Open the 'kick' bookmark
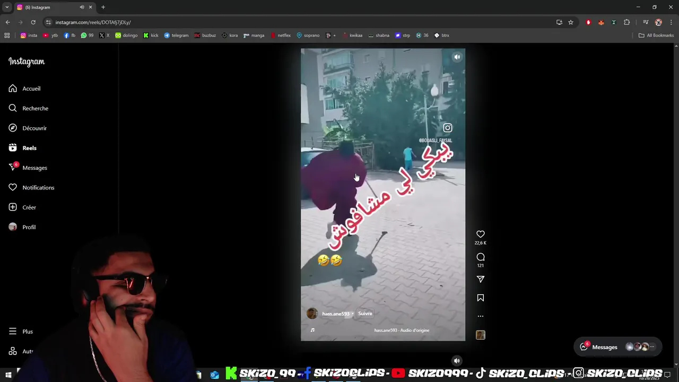The height and width of the screenshot is (382, 679). (151, 36)
